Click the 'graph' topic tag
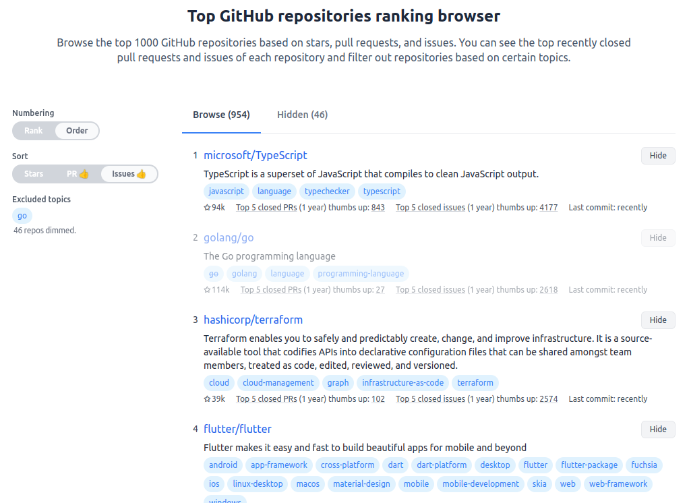This screenshot has height=503, width=689. [x=338, y=382]
